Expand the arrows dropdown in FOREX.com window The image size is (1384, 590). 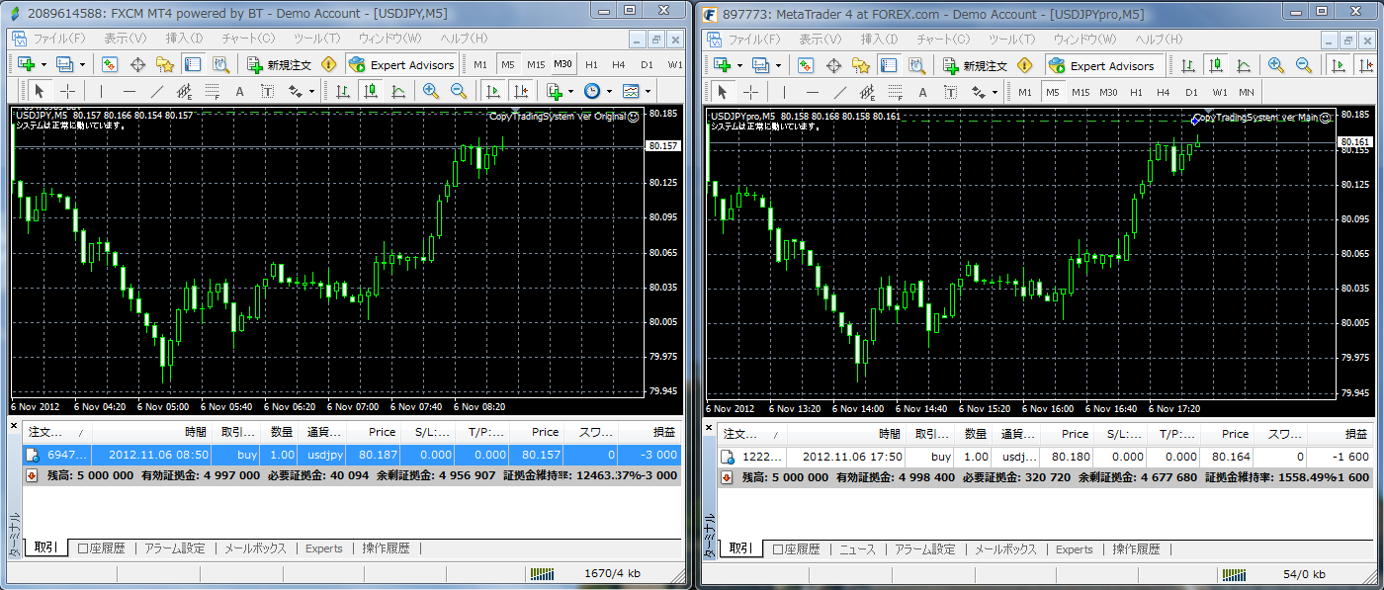pyautogui.click(x=995, y=92)
